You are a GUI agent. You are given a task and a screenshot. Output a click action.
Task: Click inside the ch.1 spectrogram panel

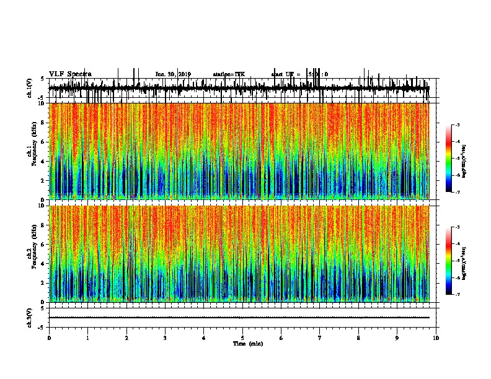point(239,151)
